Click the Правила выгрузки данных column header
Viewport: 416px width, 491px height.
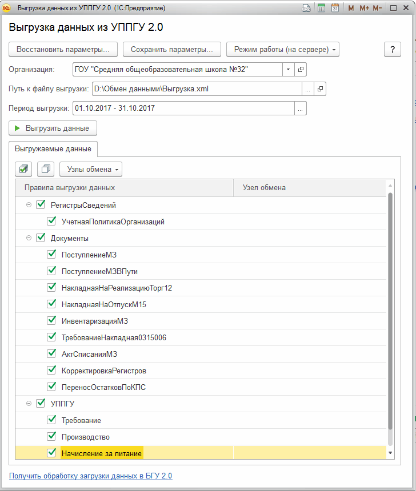coord(125,188)
